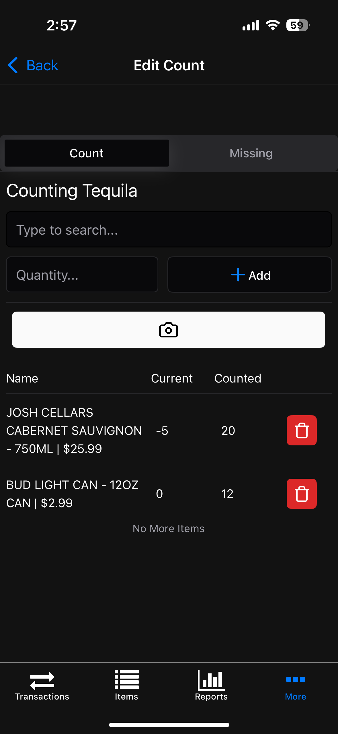Image resolution: width=338 pixels, height=734 pixels.
Task: Switch to the Count segment
Action: coord(87,153)
